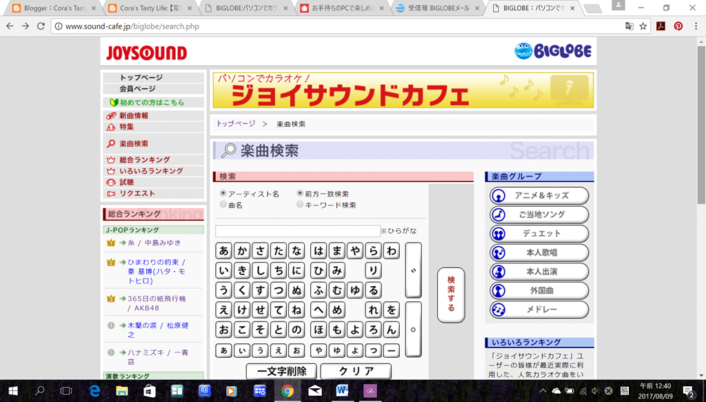The image size is (706, 402).
Task: Tap the ん kana key
Action: point(392,330)
